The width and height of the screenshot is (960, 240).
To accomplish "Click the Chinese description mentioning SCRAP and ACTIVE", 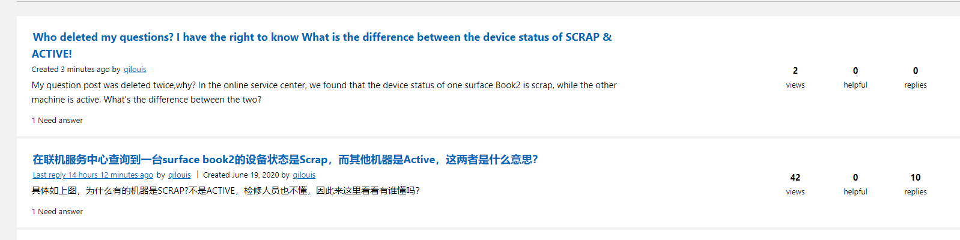I will pos(226,191).
